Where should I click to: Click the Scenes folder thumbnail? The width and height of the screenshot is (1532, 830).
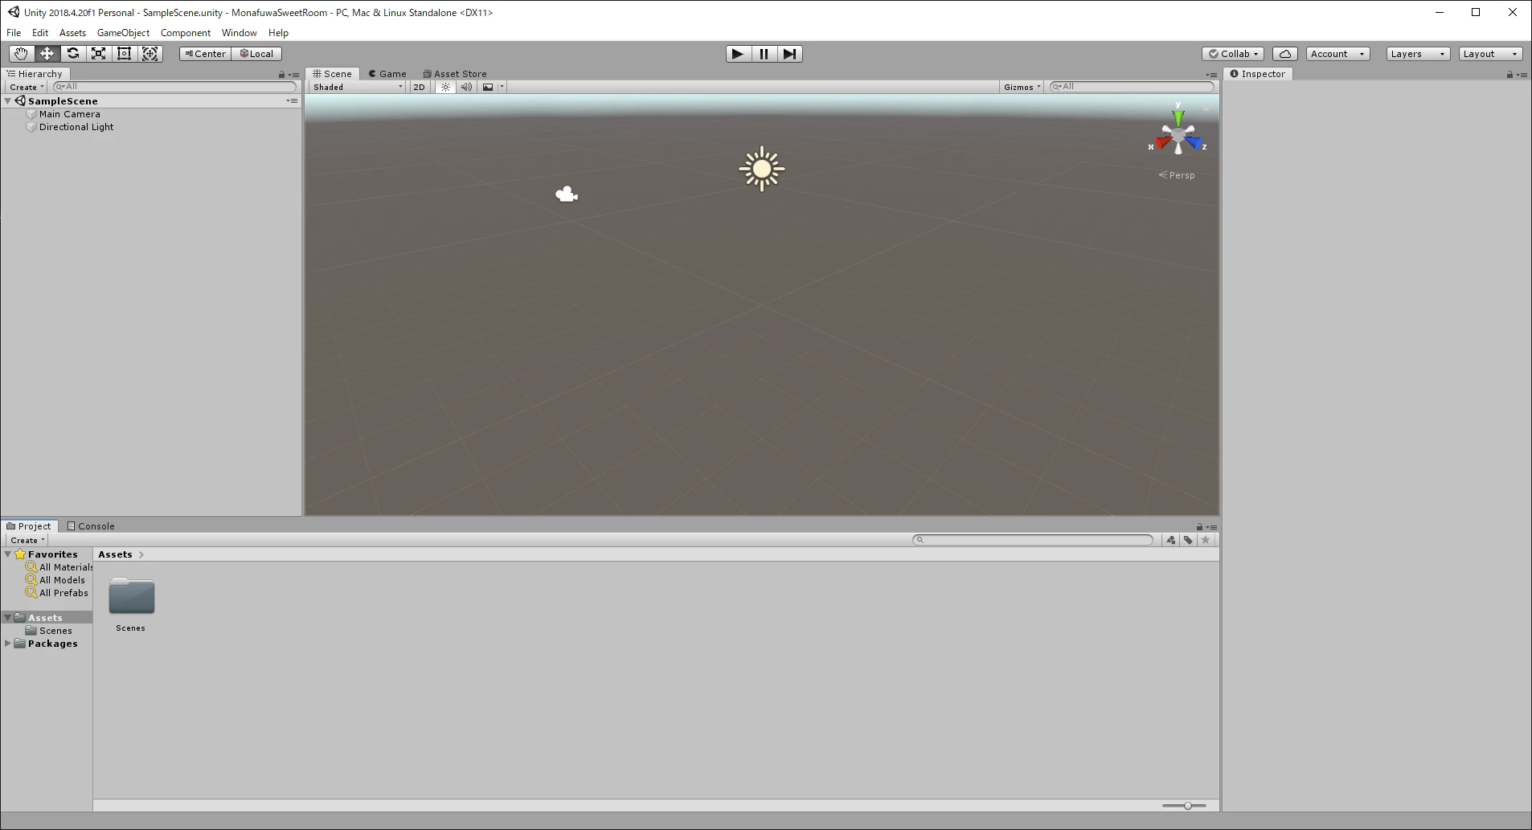[131, 597]
